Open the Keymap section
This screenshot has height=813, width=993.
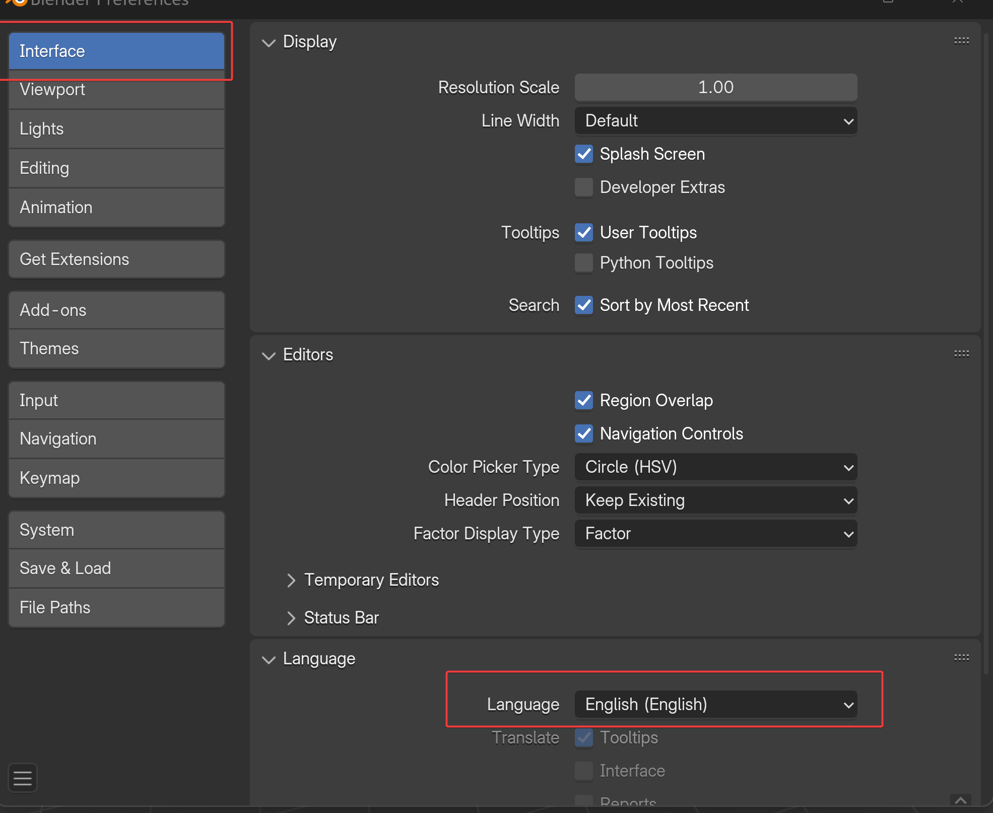(116, 478)
